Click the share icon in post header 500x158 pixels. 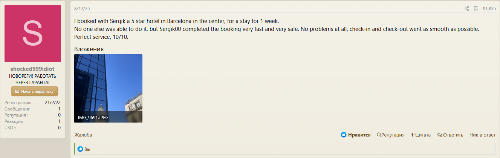[x=466, y=9]
